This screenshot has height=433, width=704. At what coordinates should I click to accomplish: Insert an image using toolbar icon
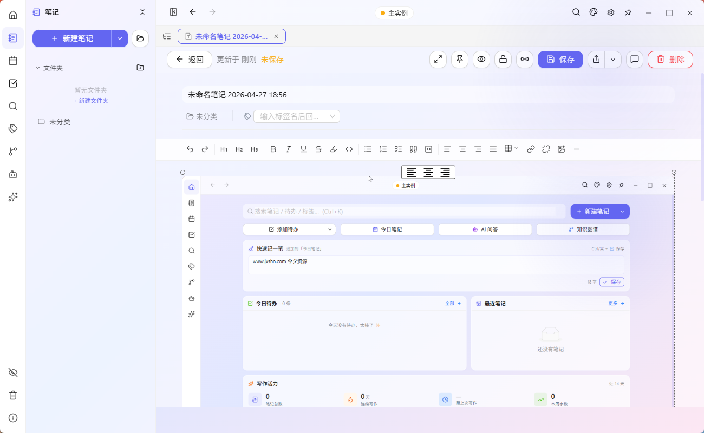coord(560,149)
